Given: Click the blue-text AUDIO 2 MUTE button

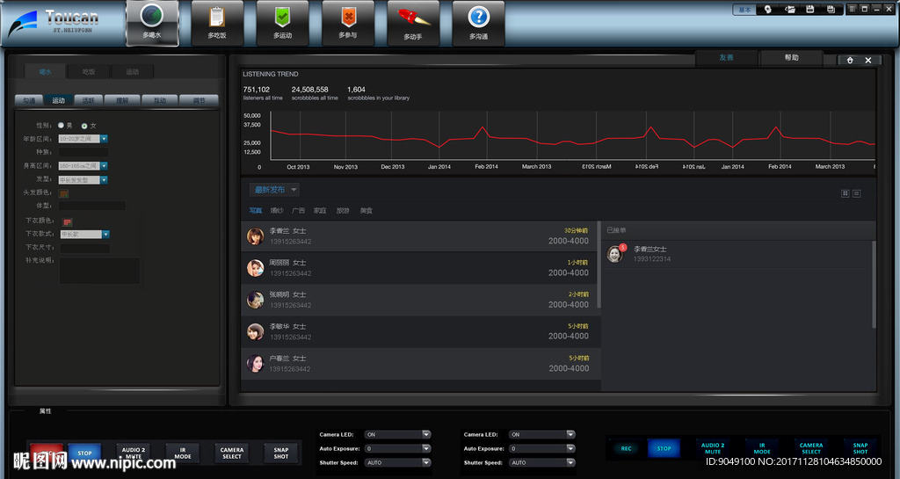Looking at the screenshot, I should tap(713, 448).
